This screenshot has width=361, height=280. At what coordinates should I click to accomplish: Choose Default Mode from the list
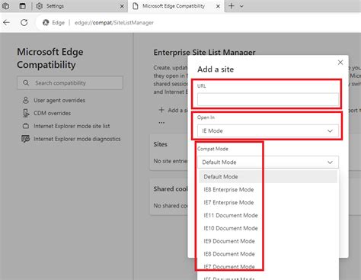coord(268,176)
